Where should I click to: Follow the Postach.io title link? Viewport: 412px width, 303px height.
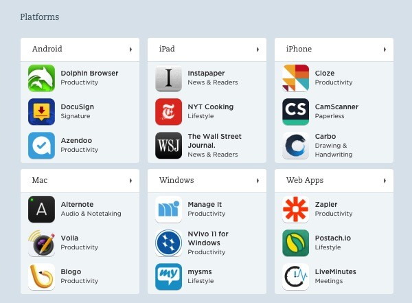pos(333,238)
